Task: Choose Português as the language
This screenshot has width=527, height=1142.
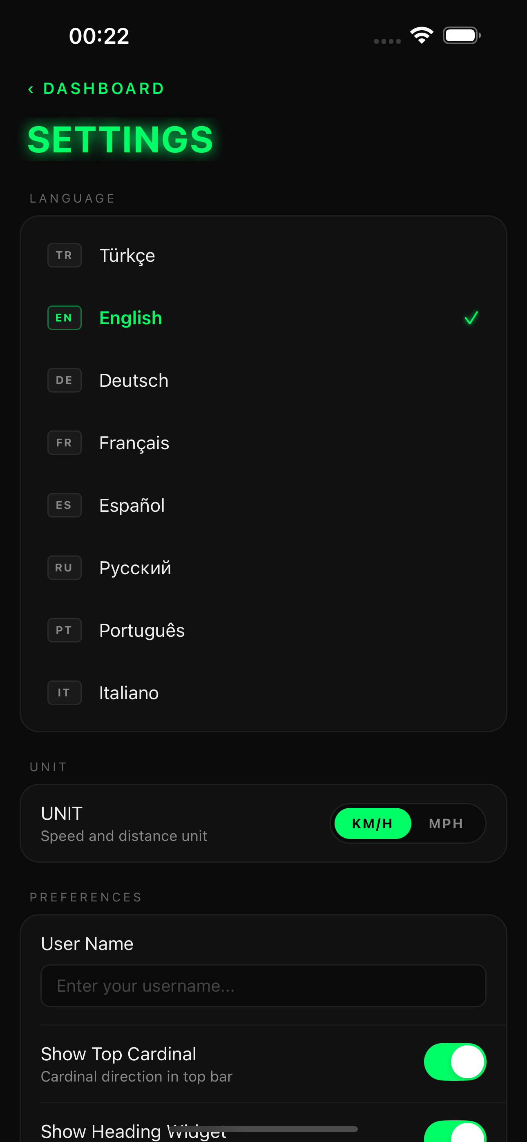Action: pyautogui.click(x=263, y=630)
